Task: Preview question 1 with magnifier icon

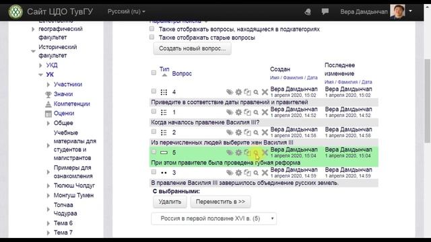Action: point(256,112)
